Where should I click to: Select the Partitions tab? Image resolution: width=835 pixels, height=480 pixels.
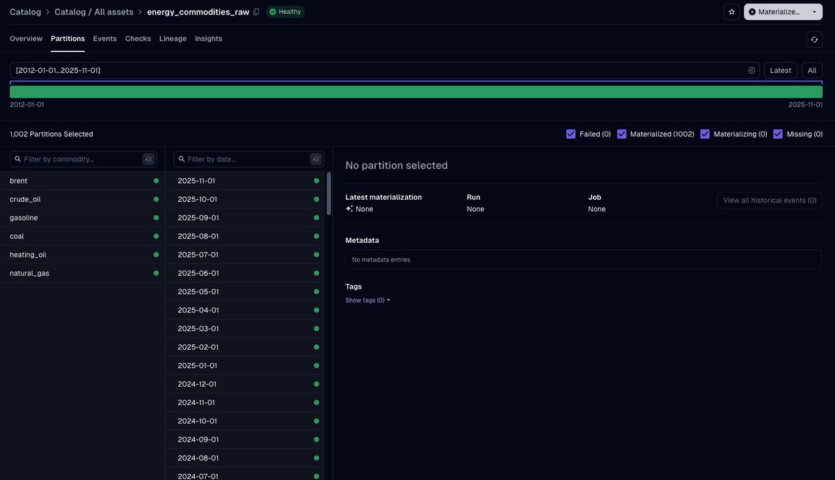(67, 38)
